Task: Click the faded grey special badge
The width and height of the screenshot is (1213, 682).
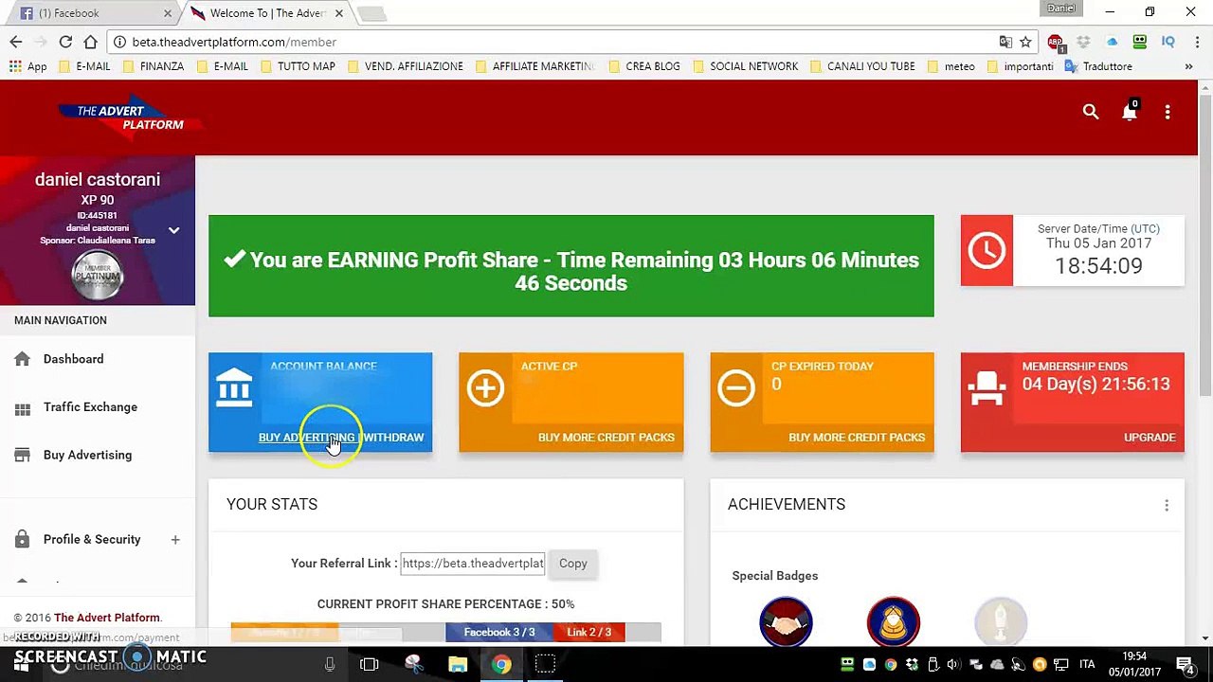Action: (x=1001, y=621)
